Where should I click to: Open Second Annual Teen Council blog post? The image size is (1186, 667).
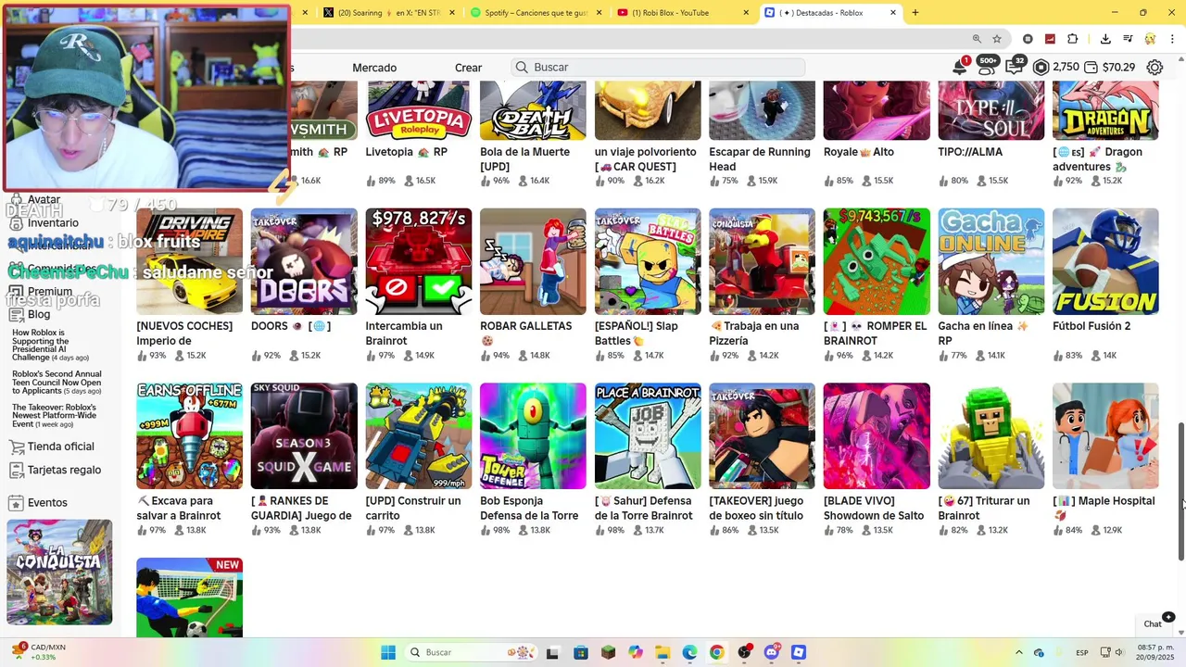(x=57, y=383)
